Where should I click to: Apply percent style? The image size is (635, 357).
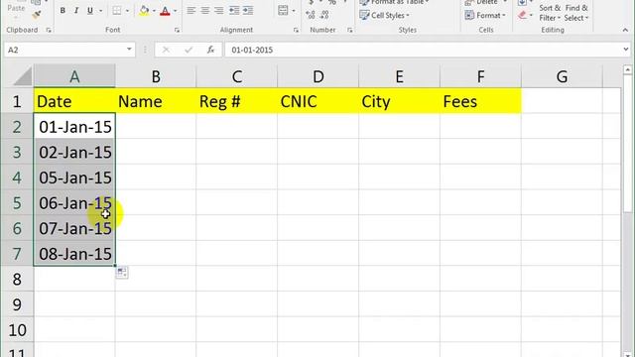[x=332, y=2]
